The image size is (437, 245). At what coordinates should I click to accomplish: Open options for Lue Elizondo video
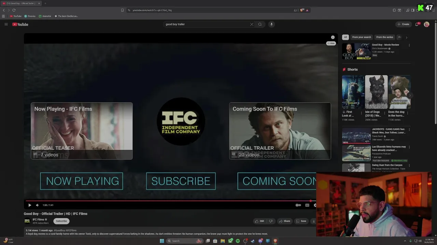409,147
